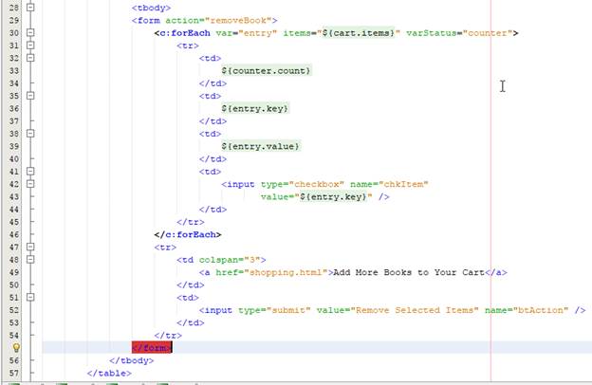
Task: Collapse the td fold marker at line 32
Action: [x=30, y=58]
